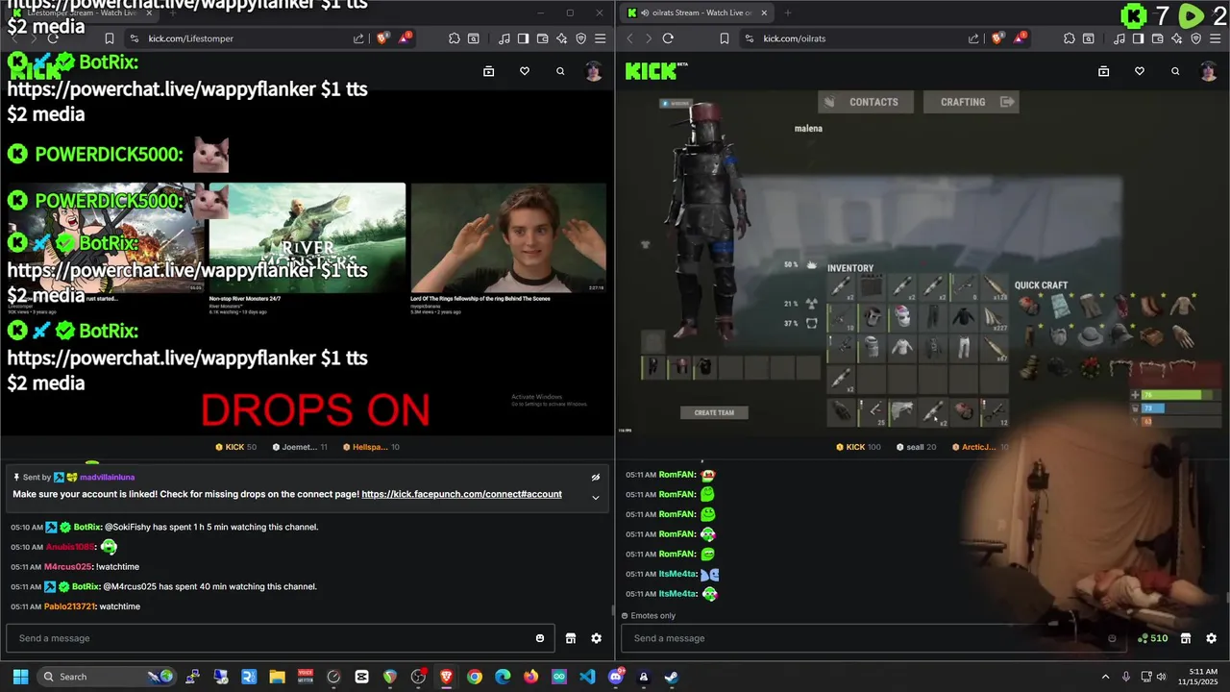1230x692 pixels.
Task: Share the oilrats page URL
Action: [x=973, y=38]
